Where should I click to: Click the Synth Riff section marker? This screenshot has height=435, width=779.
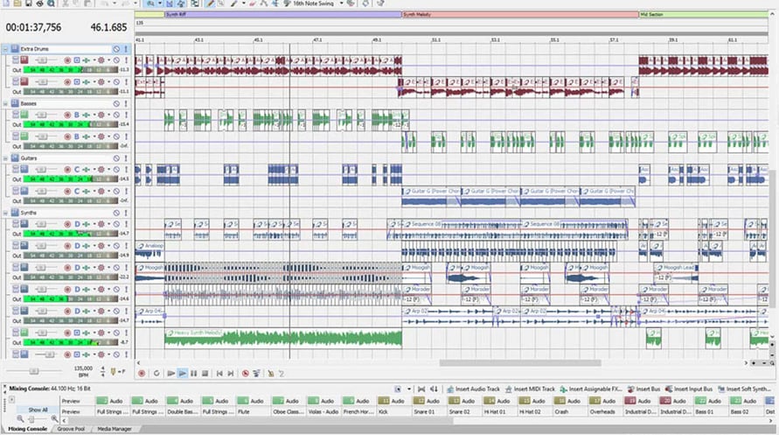[282, 14]
